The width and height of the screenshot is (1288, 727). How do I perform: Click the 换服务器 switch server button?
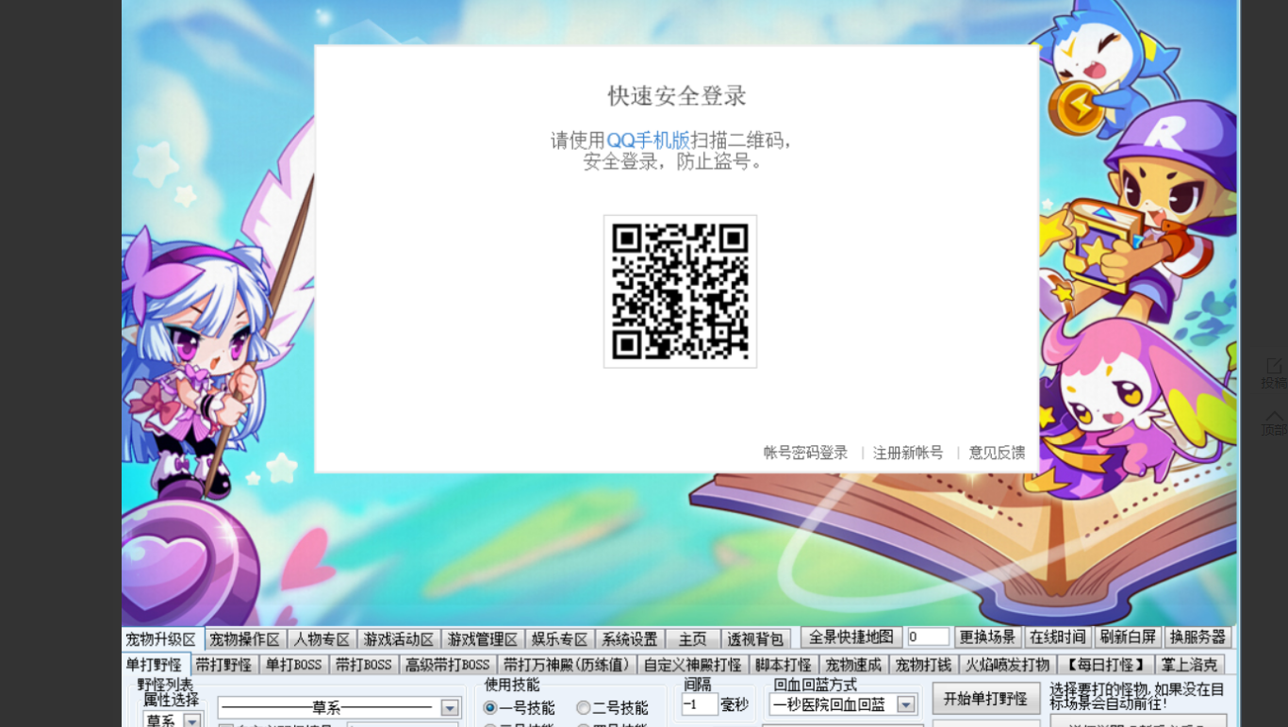pyautogui.click(x=1198, y=637)
